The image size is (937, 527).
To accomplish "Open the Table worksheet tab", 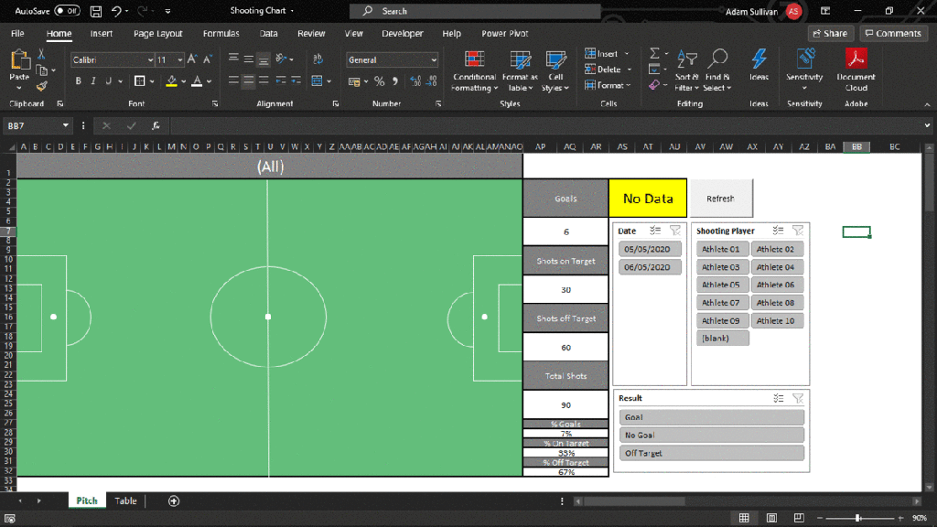I will tap(125, 500).
